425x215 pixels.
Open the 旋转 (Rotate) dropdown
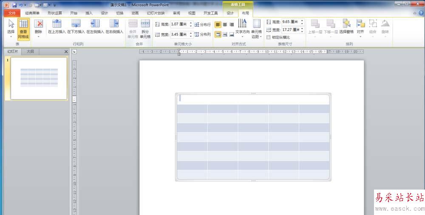pyautogui.click(x=385, y=28)
